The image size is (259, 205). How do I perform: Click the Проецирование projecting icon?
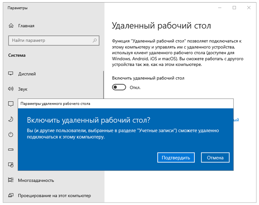click(11, 195)
